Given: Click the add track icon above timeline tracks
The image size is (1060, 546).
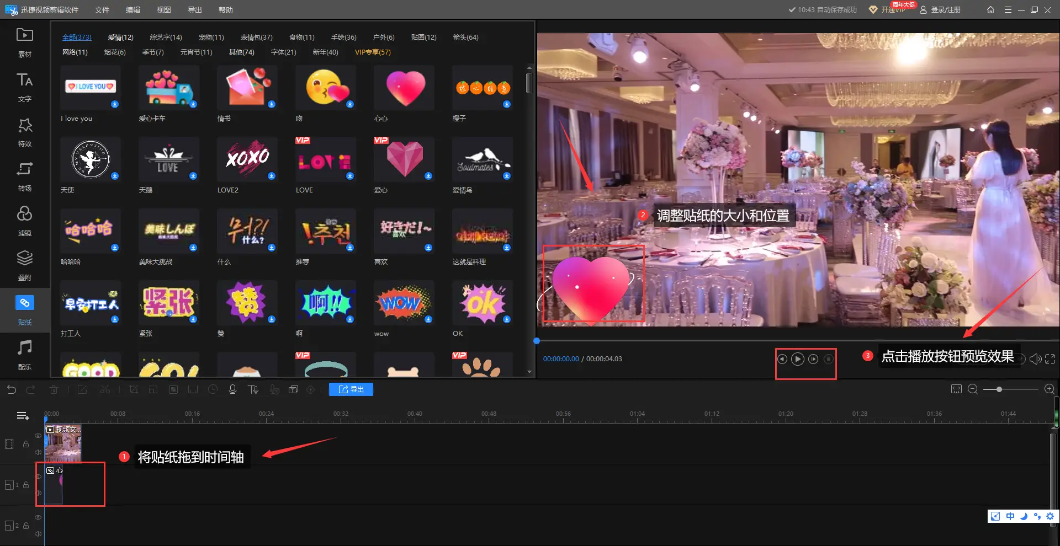Looking at the screenshot, I should 23,416.
